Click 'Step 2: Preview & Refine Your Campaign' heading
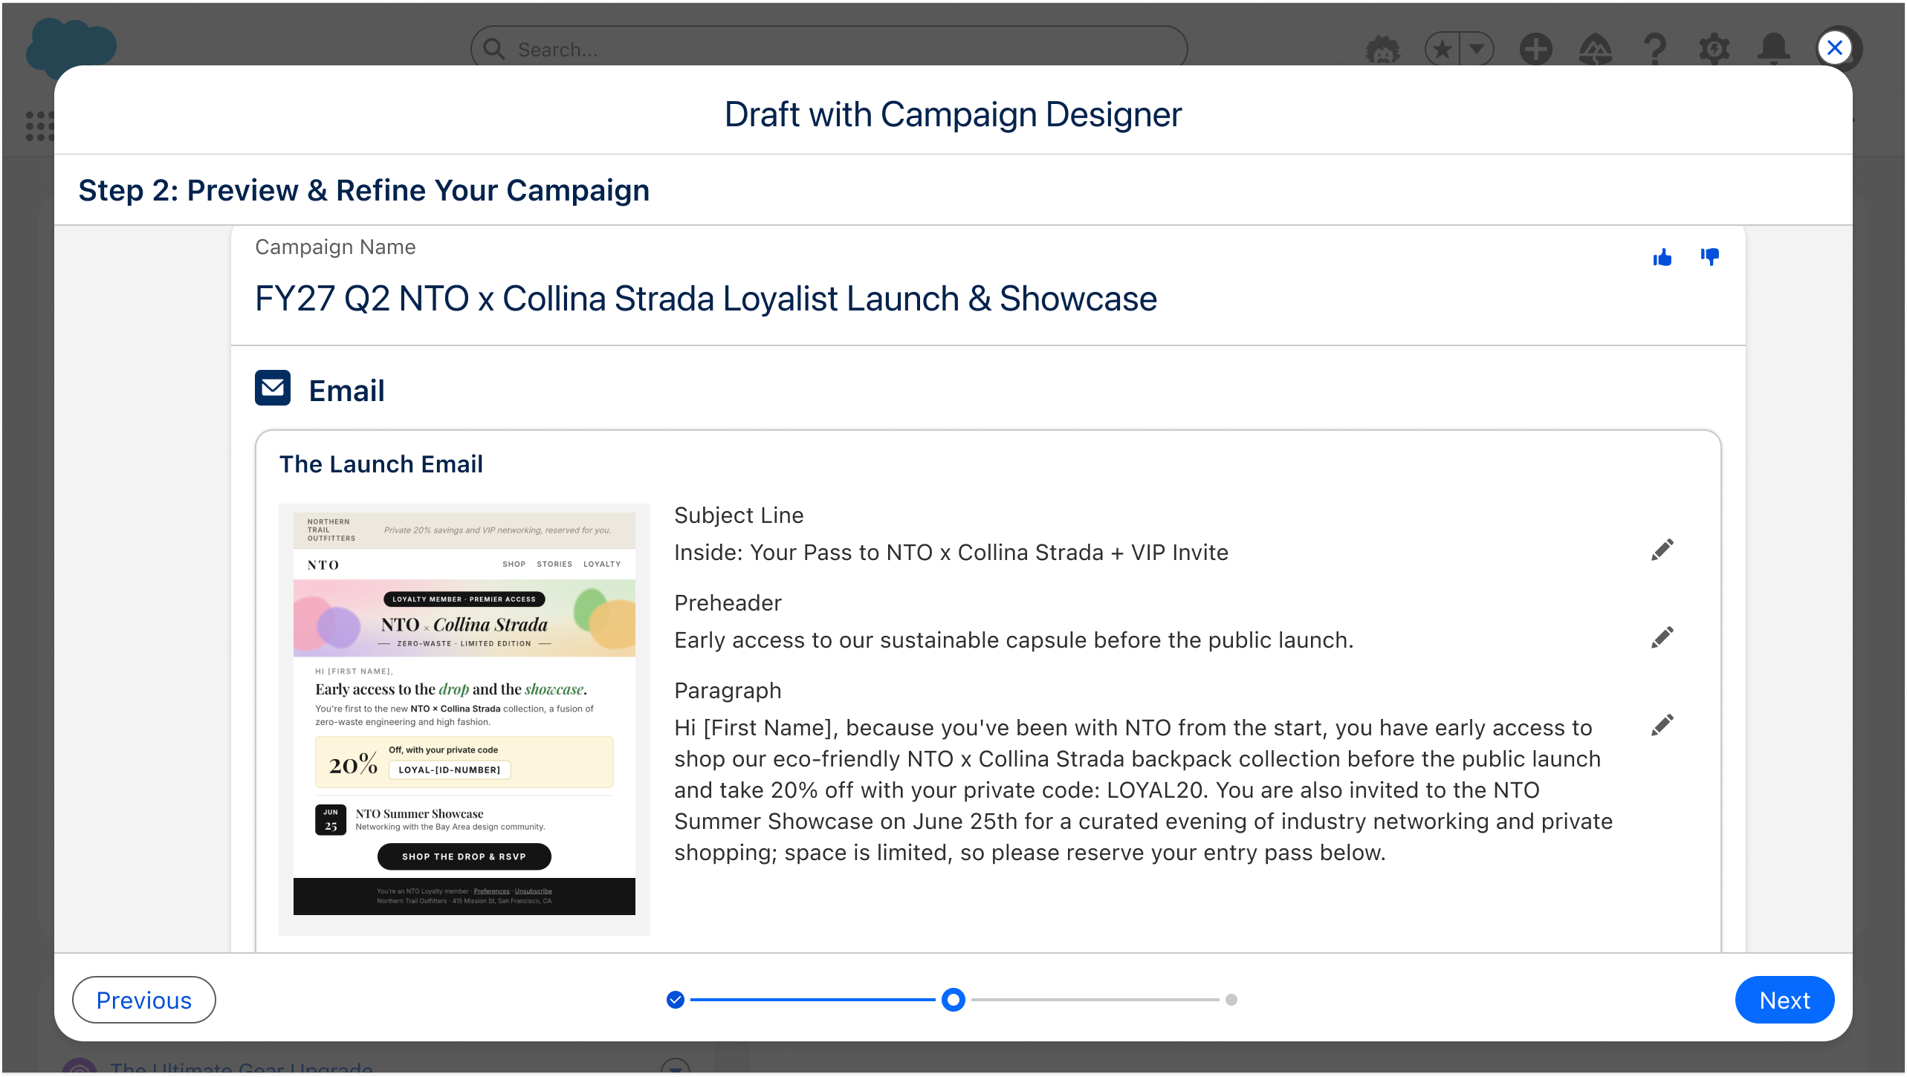This screenshot has height=1077, width=1907. click(364, 191)
